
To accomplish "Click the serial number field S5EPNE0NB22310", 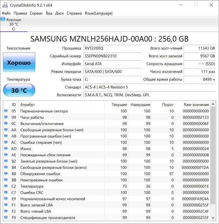I will (x=113, y=56).
